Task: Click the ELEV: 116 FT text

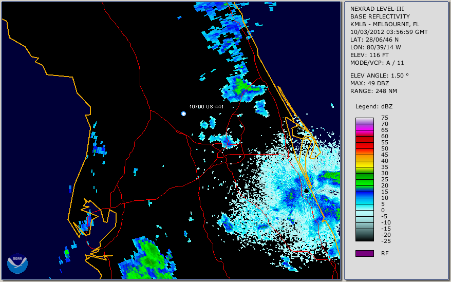Action: tap(369, 55)
